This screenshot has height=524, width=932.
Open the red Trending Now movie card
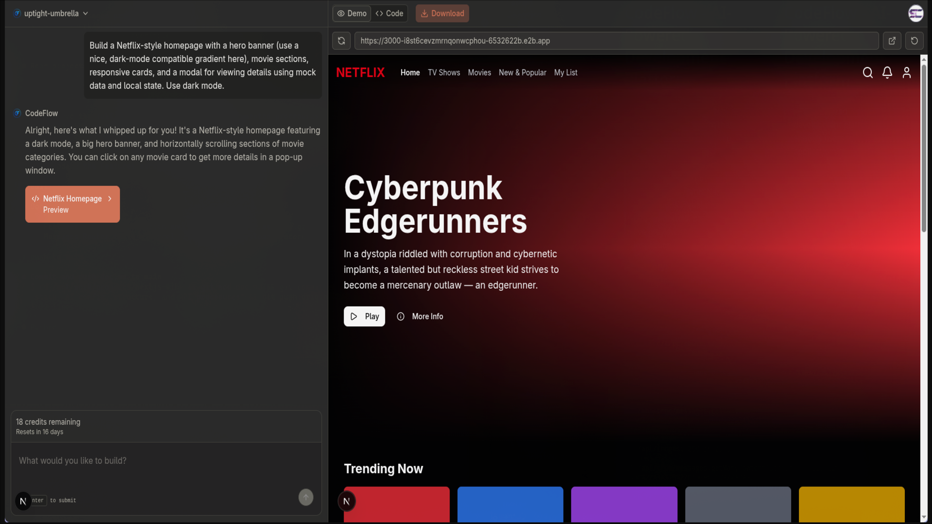tap(397, 505)
